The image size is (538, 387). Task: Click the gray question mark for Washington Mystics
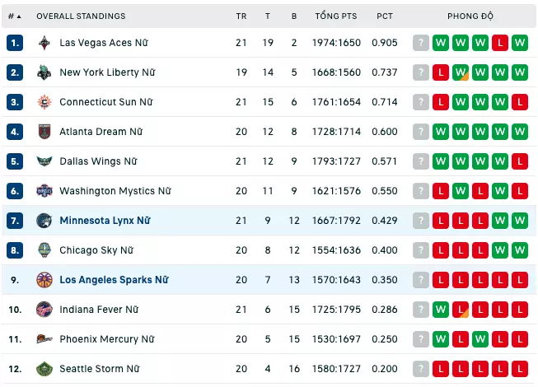point(421,191)
